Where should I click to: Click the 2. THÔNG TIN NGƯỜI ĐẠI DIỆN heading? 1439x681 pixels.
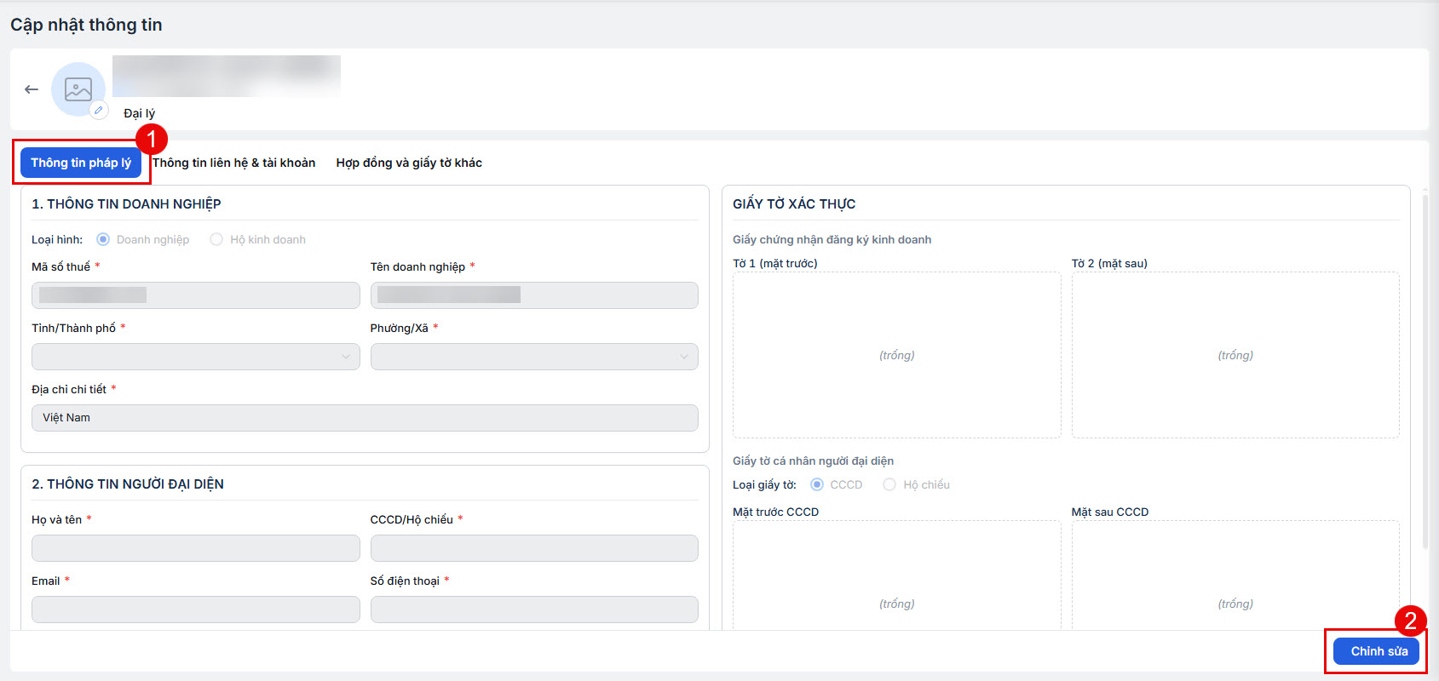click(x=128, y=484)
